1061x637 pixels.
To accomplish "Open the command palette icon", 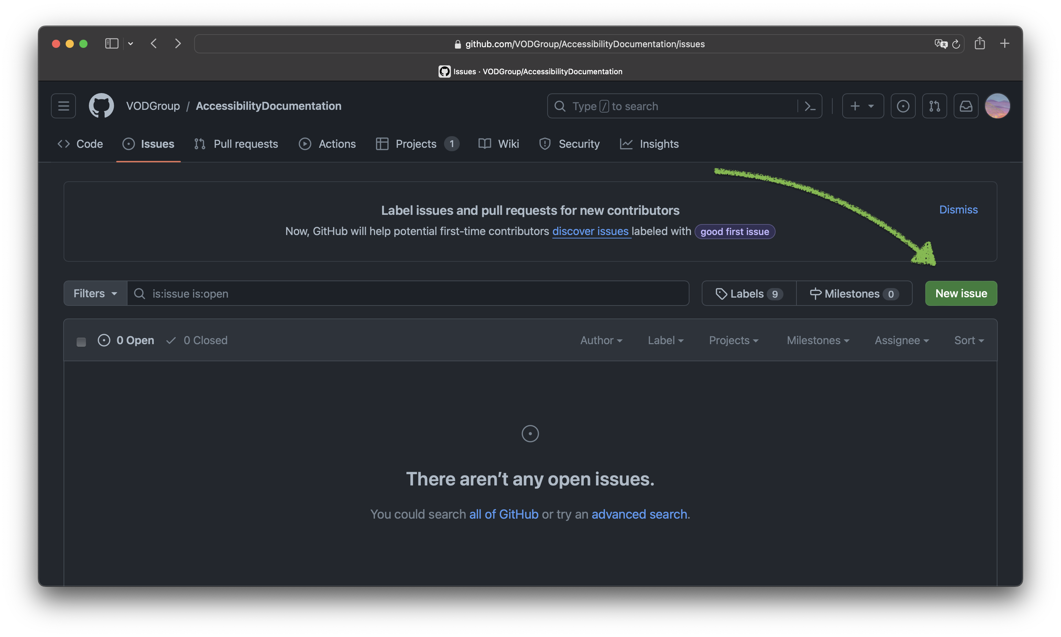I will (x=810, y=106).
